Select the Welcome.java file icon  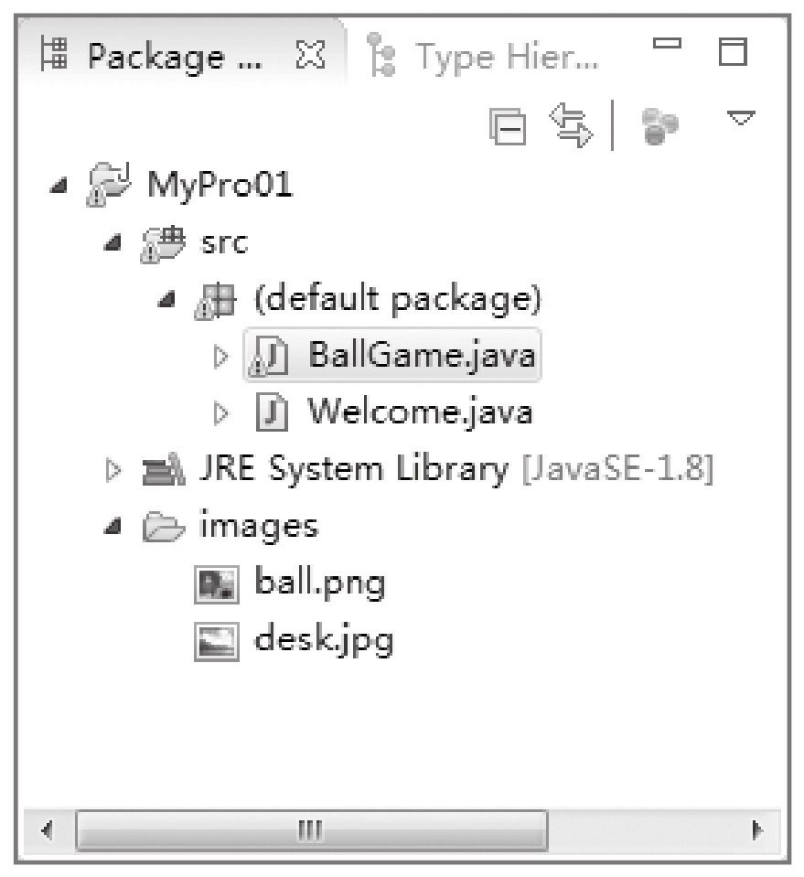(x=272, y=412)
